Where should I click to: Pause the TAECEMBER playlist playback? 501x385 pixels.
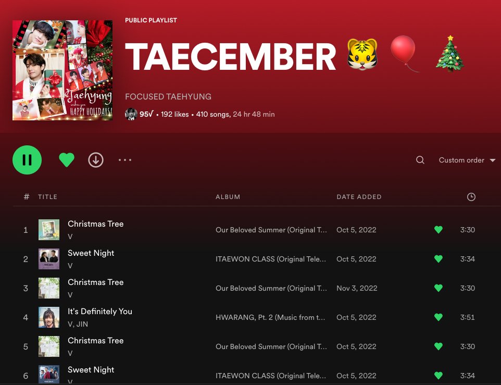(27, 160)
